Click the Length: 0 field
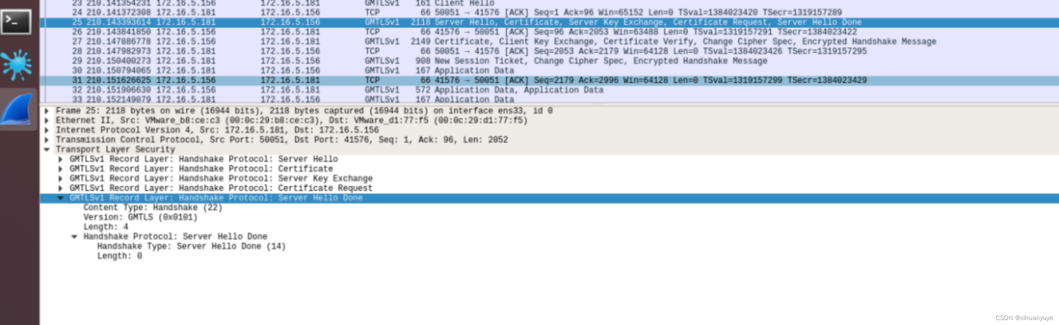Image resolution: width=1059 pixels, height=325 pixels. click(120, 256)
